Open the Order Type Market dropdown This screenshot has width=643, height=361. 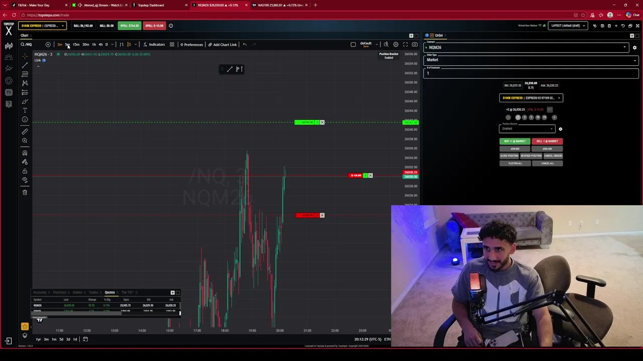click(531, 60)
